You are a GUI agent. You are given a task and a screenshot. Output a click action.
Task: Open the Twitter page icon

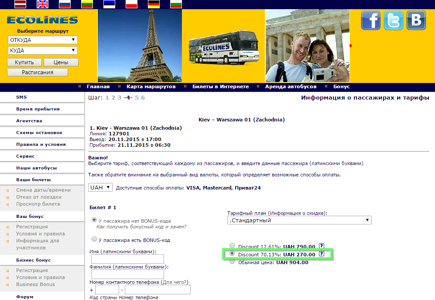[394, 20]
